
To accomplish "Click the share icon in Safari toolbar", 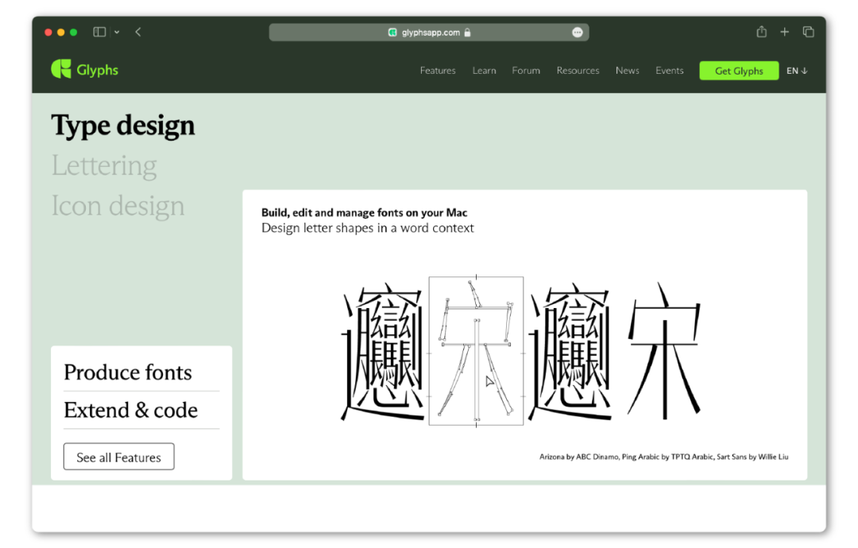I will coord(761,32).
